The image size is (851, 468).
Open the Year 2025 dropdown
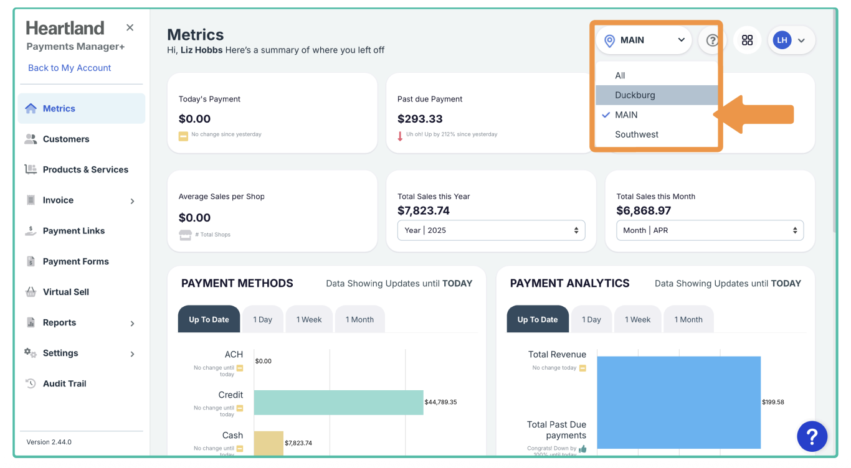click(491, 230)
